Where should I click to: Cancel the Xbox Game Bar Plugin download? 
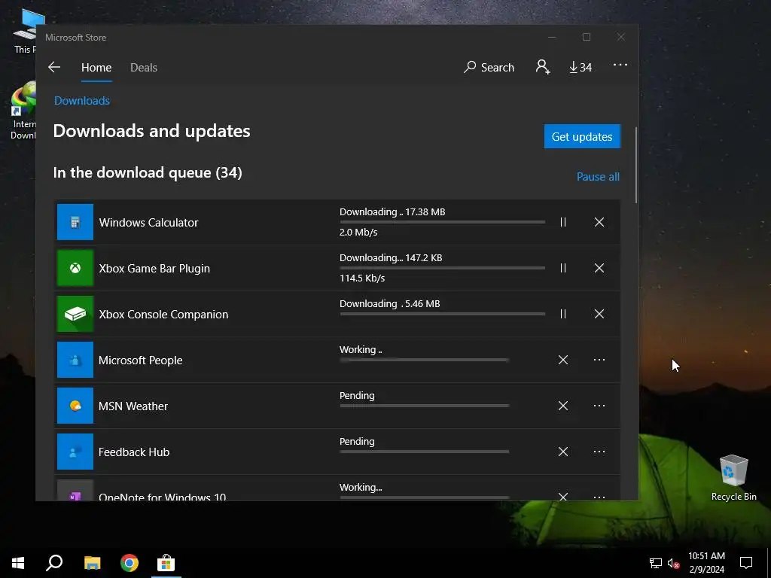click(599, 268)
